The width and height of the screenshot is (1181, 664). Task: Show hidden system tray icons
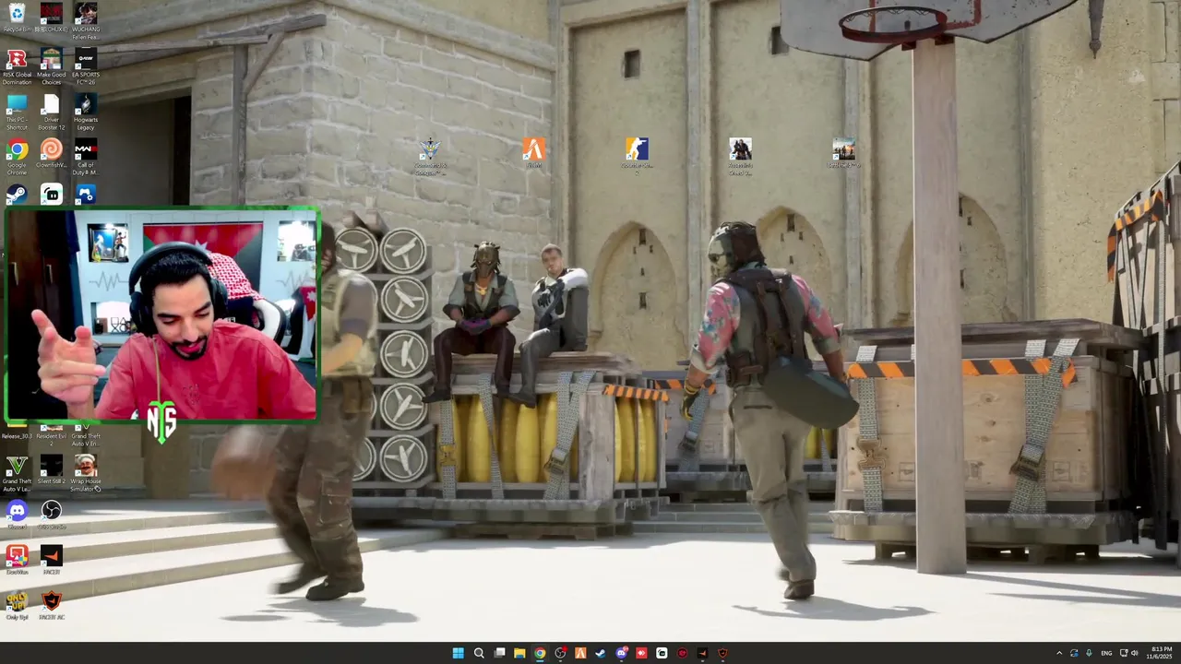point(1059,653)
